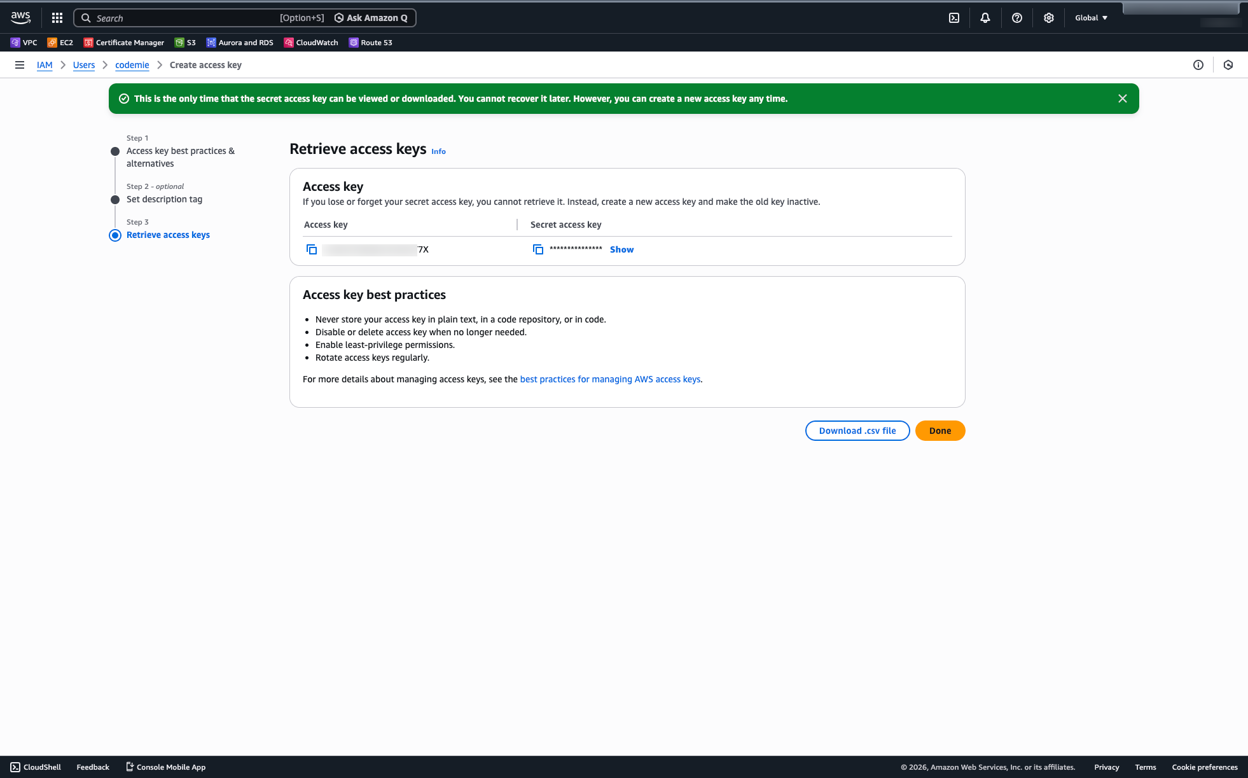The height and width of the screenshot is (778, 1248).
Task: Open the best practices for managing keys link
Action: coord(610,379)
